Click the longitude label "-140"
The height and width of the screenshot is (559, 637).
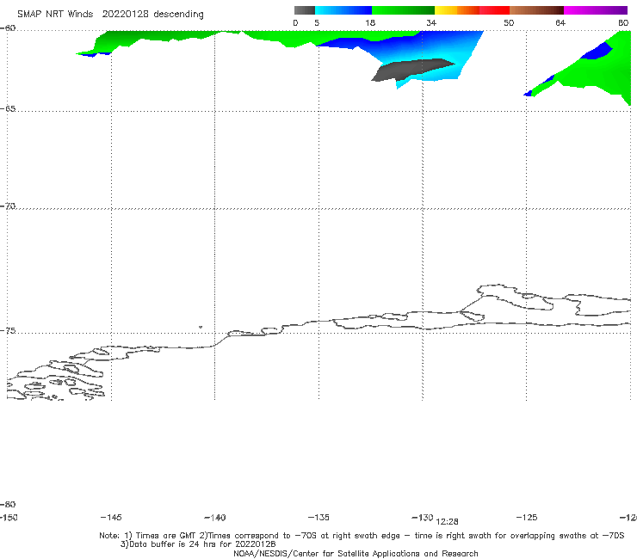point(215,518)
